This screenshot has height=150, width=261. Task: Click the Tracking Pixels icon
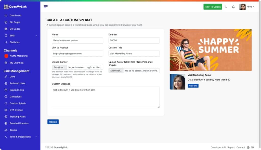point(6,117)
